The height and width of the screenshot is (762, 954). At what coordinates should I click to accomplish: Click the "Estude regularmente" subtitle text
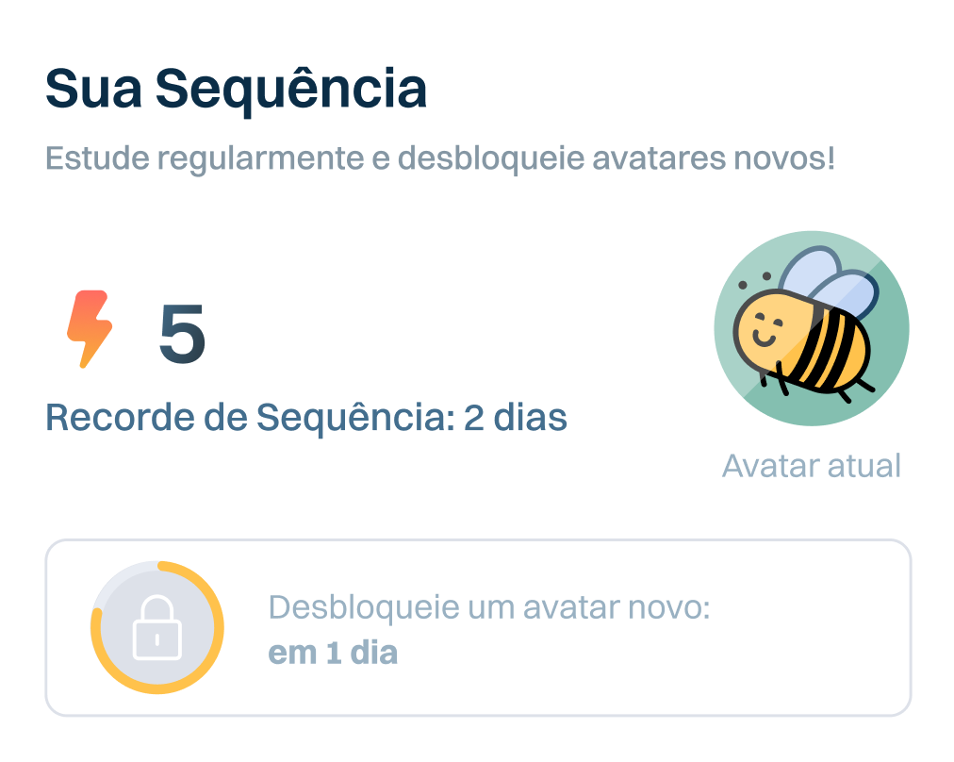point(439,158)
